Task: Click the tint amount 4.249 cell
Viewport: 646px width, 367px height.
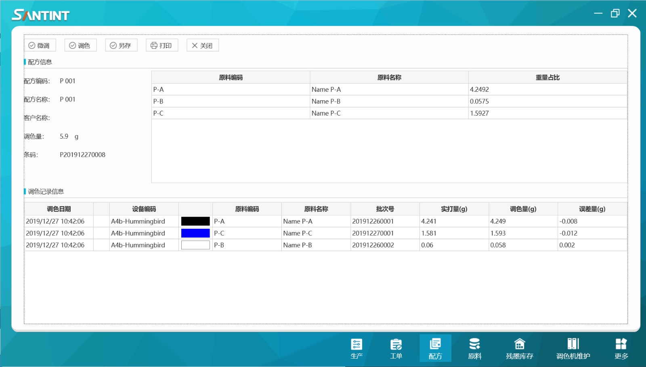Action: pos(523,221)
